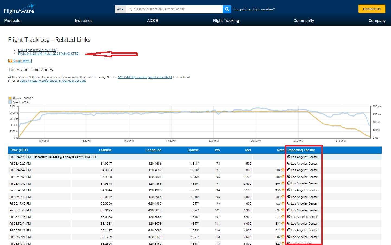The image size is (391, 245).
Task: Click climb arrow next to rate 634
Action: (283, 210)
